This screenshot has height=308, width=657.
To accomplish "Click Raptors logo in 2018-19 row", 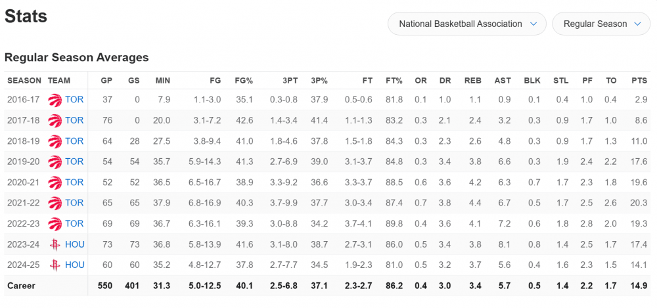I will [55, 141].
